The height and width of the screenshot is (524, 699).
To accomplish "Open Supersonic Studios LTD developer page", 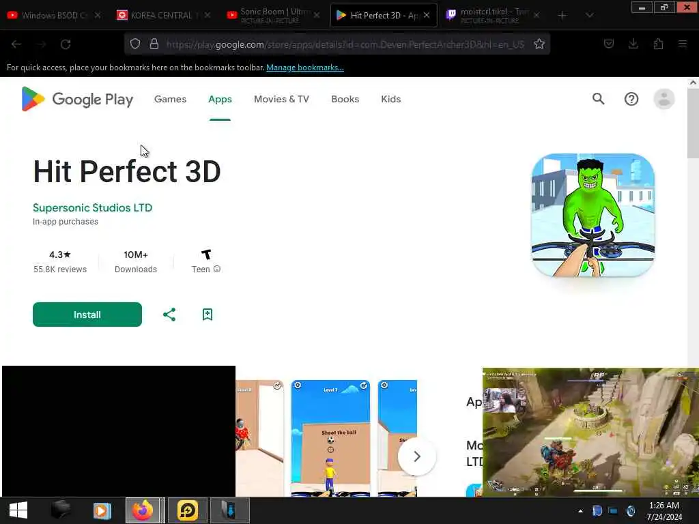I will pyautogui.click(x=92, y=207).
